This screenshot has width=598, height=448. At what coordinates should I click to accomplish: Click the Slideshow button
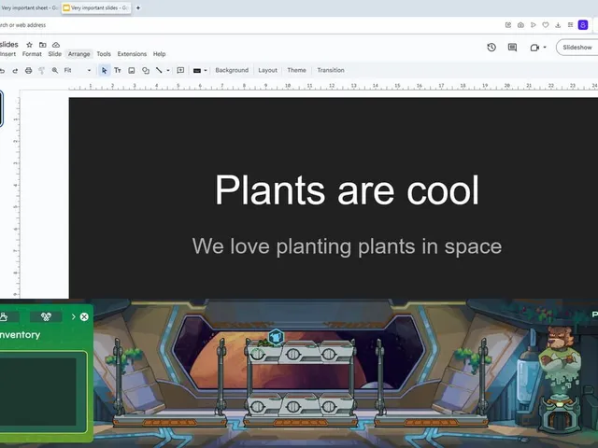[x=577, y=48]
